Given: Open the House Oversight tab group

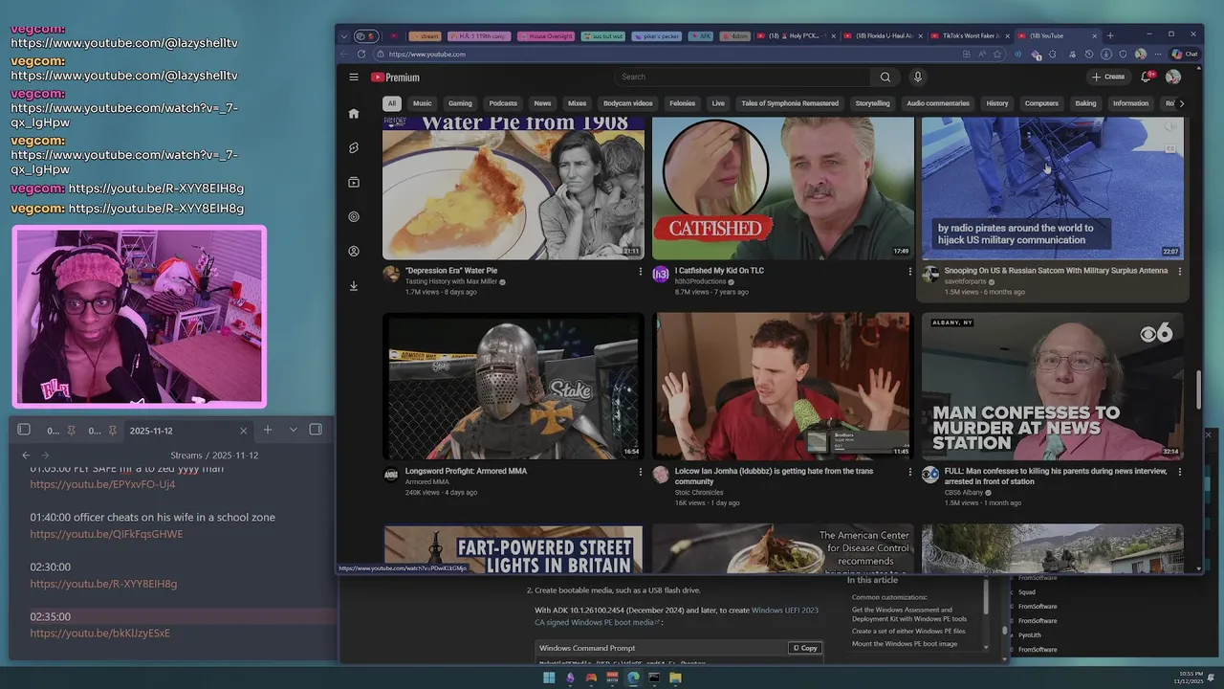Looking at the screenshot, I should [x=546, y=36].
